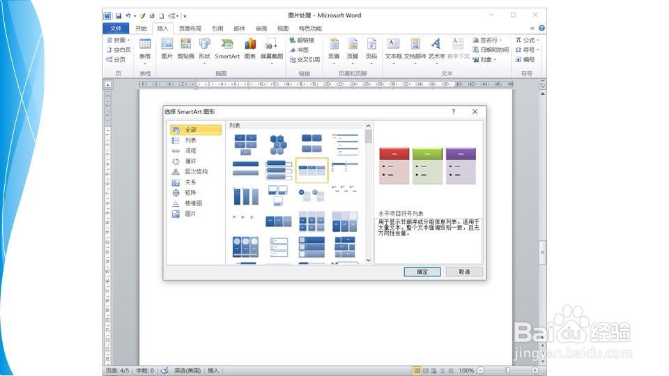Click the zoom in plus button
Image resolution: width=669 pixels, height=376 pixels.
coord(535,370)
